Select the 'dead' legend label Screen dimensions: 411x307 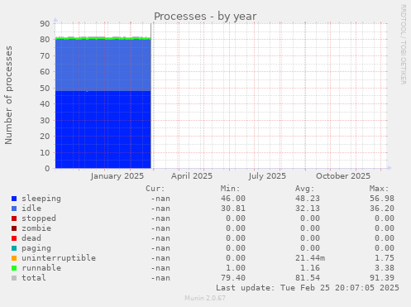click(31, 238)
